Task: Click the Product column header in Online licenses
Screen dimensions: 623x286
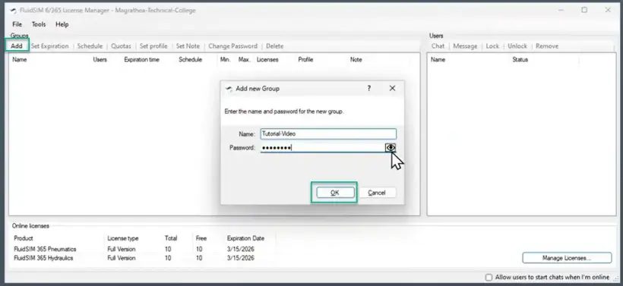Action: coord(24,238)
